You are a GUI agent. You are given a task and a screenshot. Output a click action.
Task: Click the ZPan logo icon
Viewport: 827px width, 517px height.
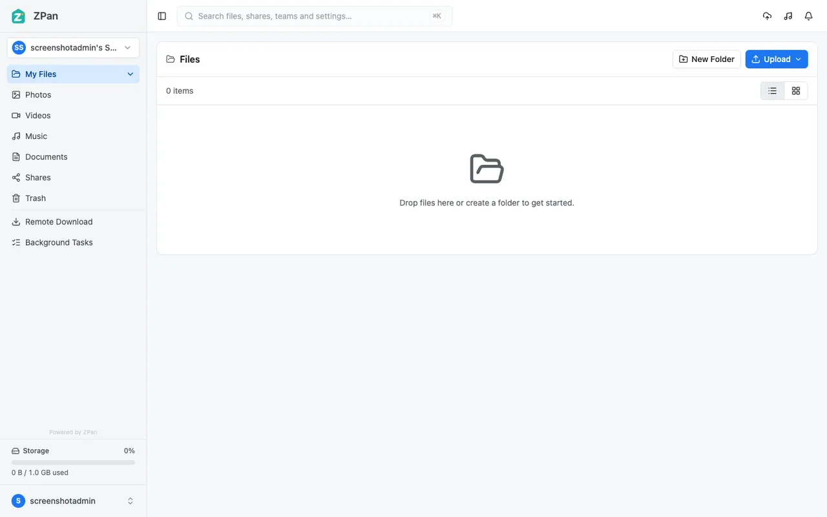click(x=19, y=16)
